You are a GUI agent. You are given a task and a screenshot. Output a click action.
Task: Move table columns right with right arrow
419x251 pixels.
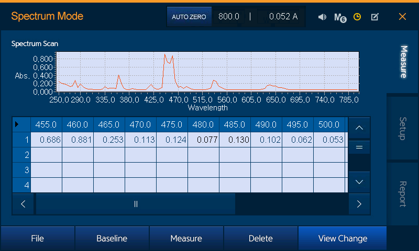(x=359, y=204)
